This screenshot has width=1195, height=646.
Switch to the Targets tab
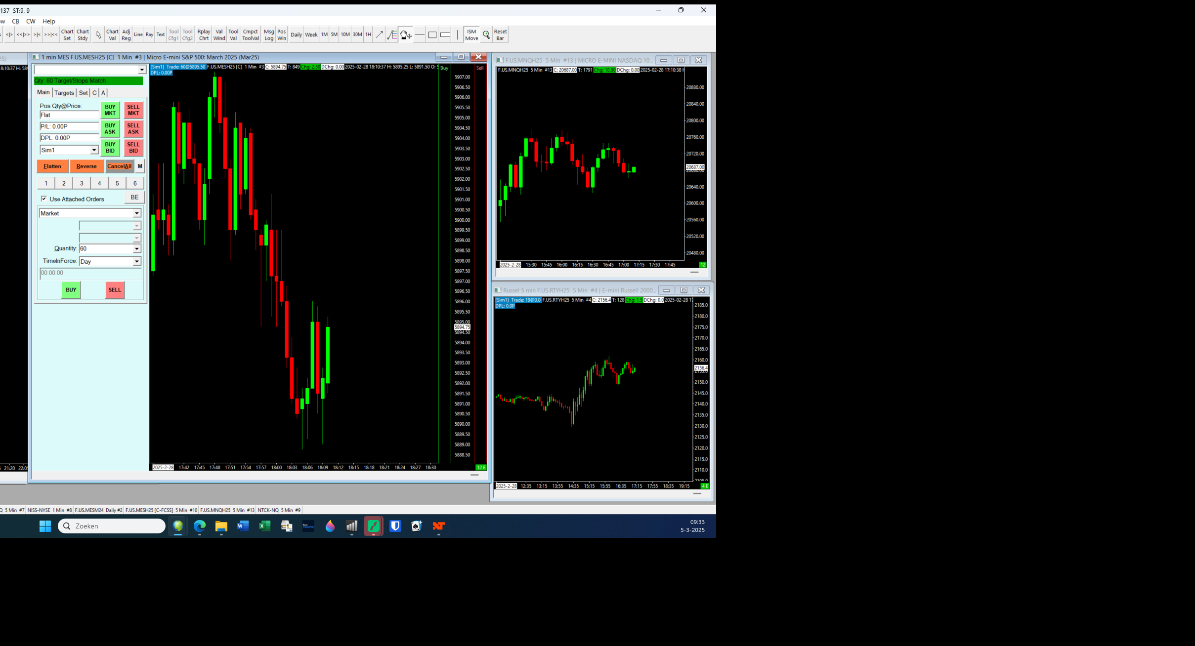point(64,93)
